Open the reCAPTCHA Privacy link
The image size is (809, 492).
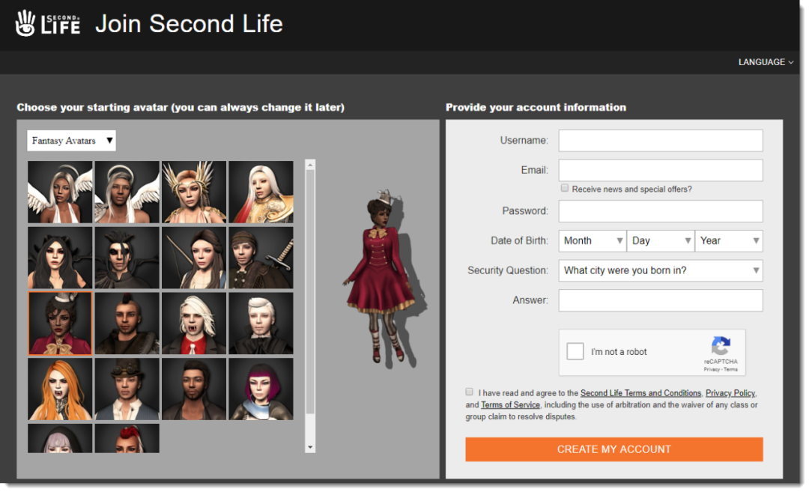[712, 369]
